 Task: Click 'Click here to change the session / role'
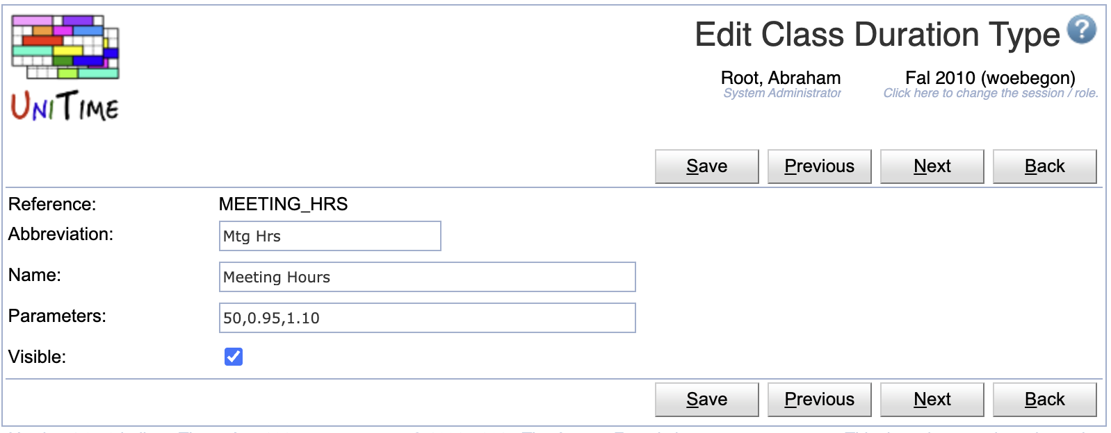(x=991, y=93)
